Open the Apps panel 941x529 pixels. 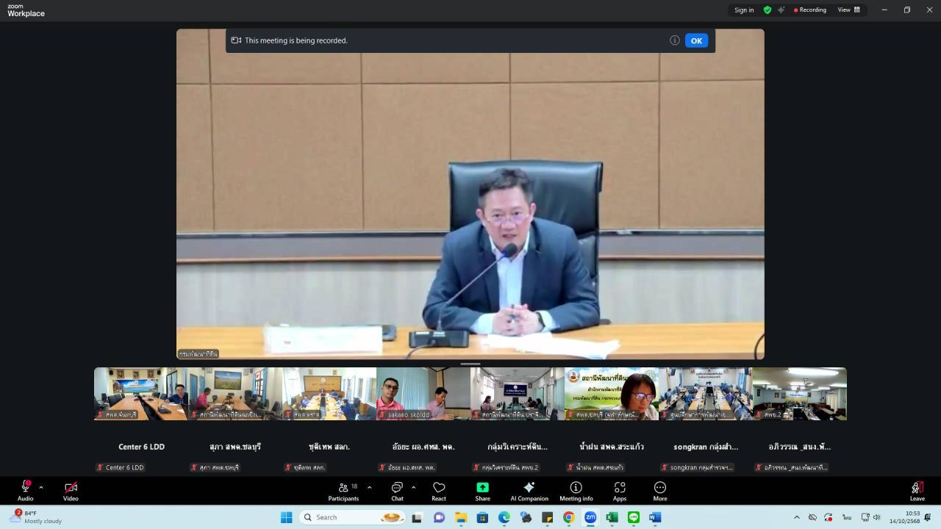[620, 491]
